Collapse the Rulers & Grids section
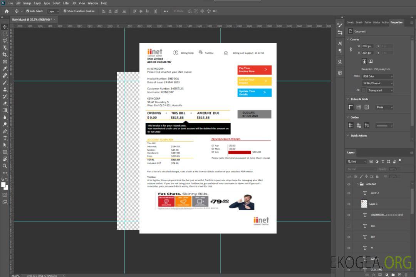Image resolution: width=416 pixels, height=277 pixels. tap(348, 99)
